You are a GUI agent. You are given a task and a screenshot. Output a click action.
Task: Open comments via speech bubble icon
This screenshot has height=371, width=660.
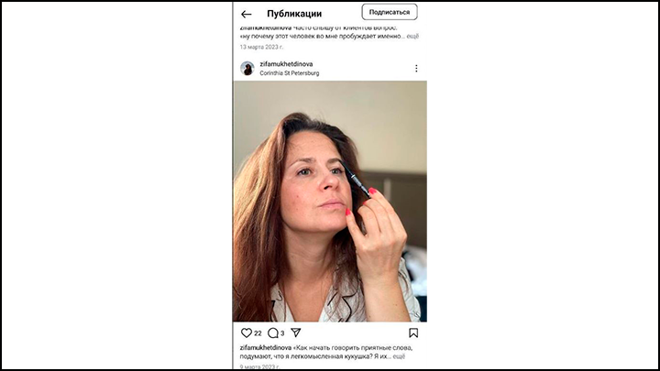273,333
